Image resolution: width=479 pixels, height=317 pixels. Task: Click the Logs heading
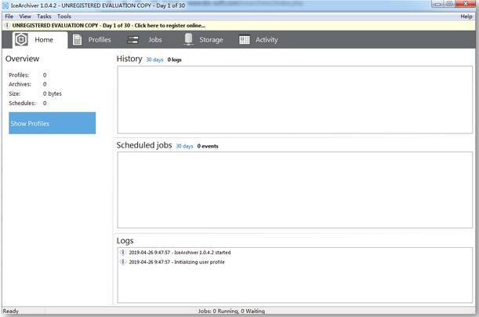point(125,241)
